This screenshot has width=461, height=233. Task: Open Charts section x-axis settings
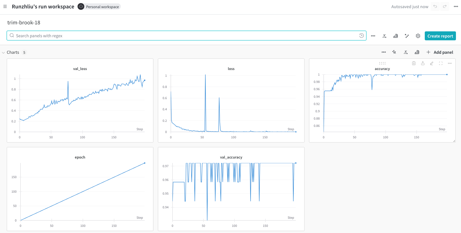click(406, 52)
